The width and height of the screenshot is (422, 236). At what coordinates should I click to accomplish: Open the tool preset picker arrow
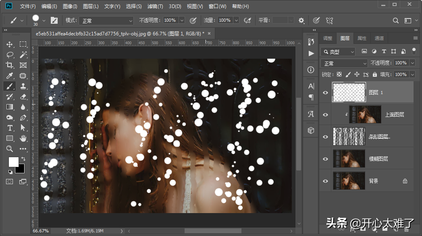22,21
